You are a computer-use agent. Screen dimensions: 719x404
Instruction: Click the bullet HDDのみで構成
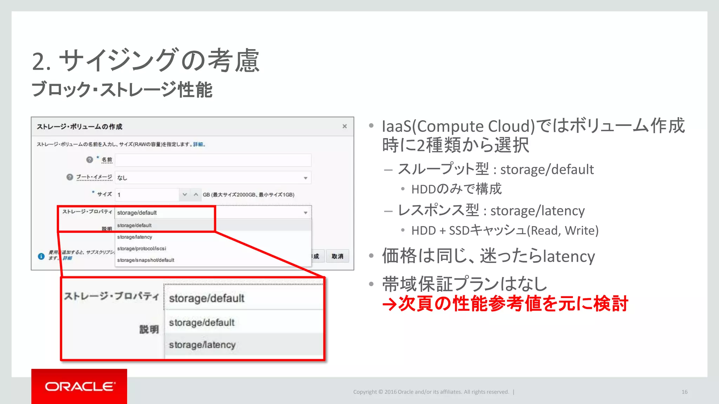click(x=456, y=189)
